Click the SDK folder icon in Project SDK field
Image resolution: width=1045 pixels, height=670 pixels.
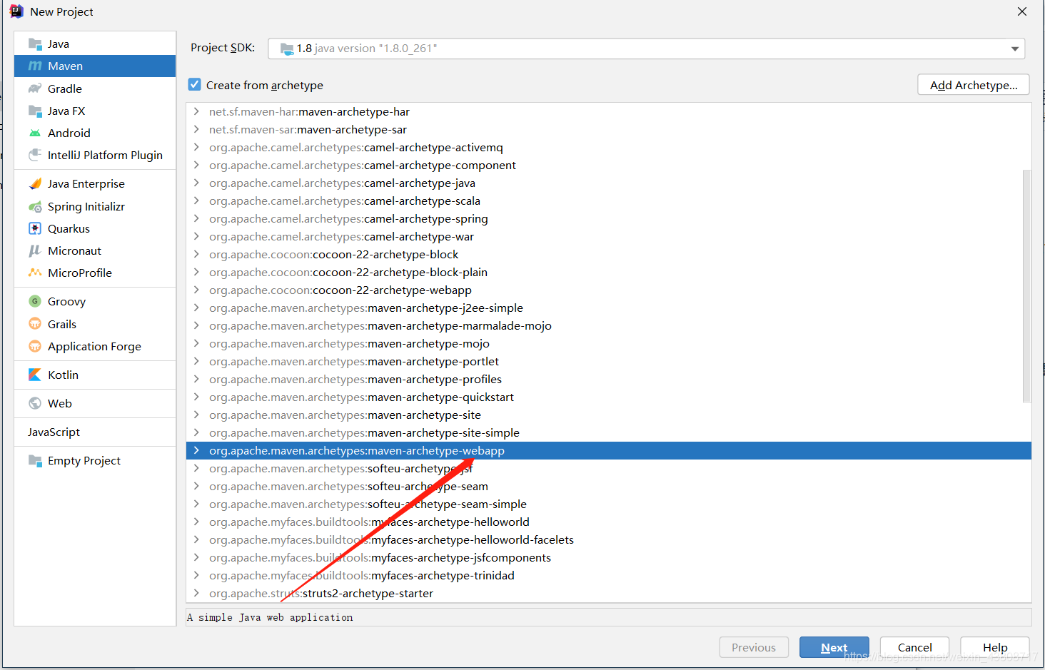click(x=287, y=49)
